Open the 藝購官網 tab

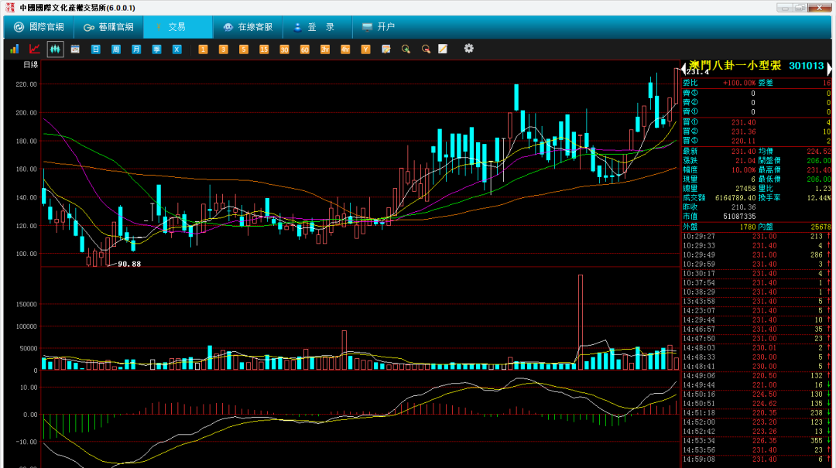pos(108,27)
